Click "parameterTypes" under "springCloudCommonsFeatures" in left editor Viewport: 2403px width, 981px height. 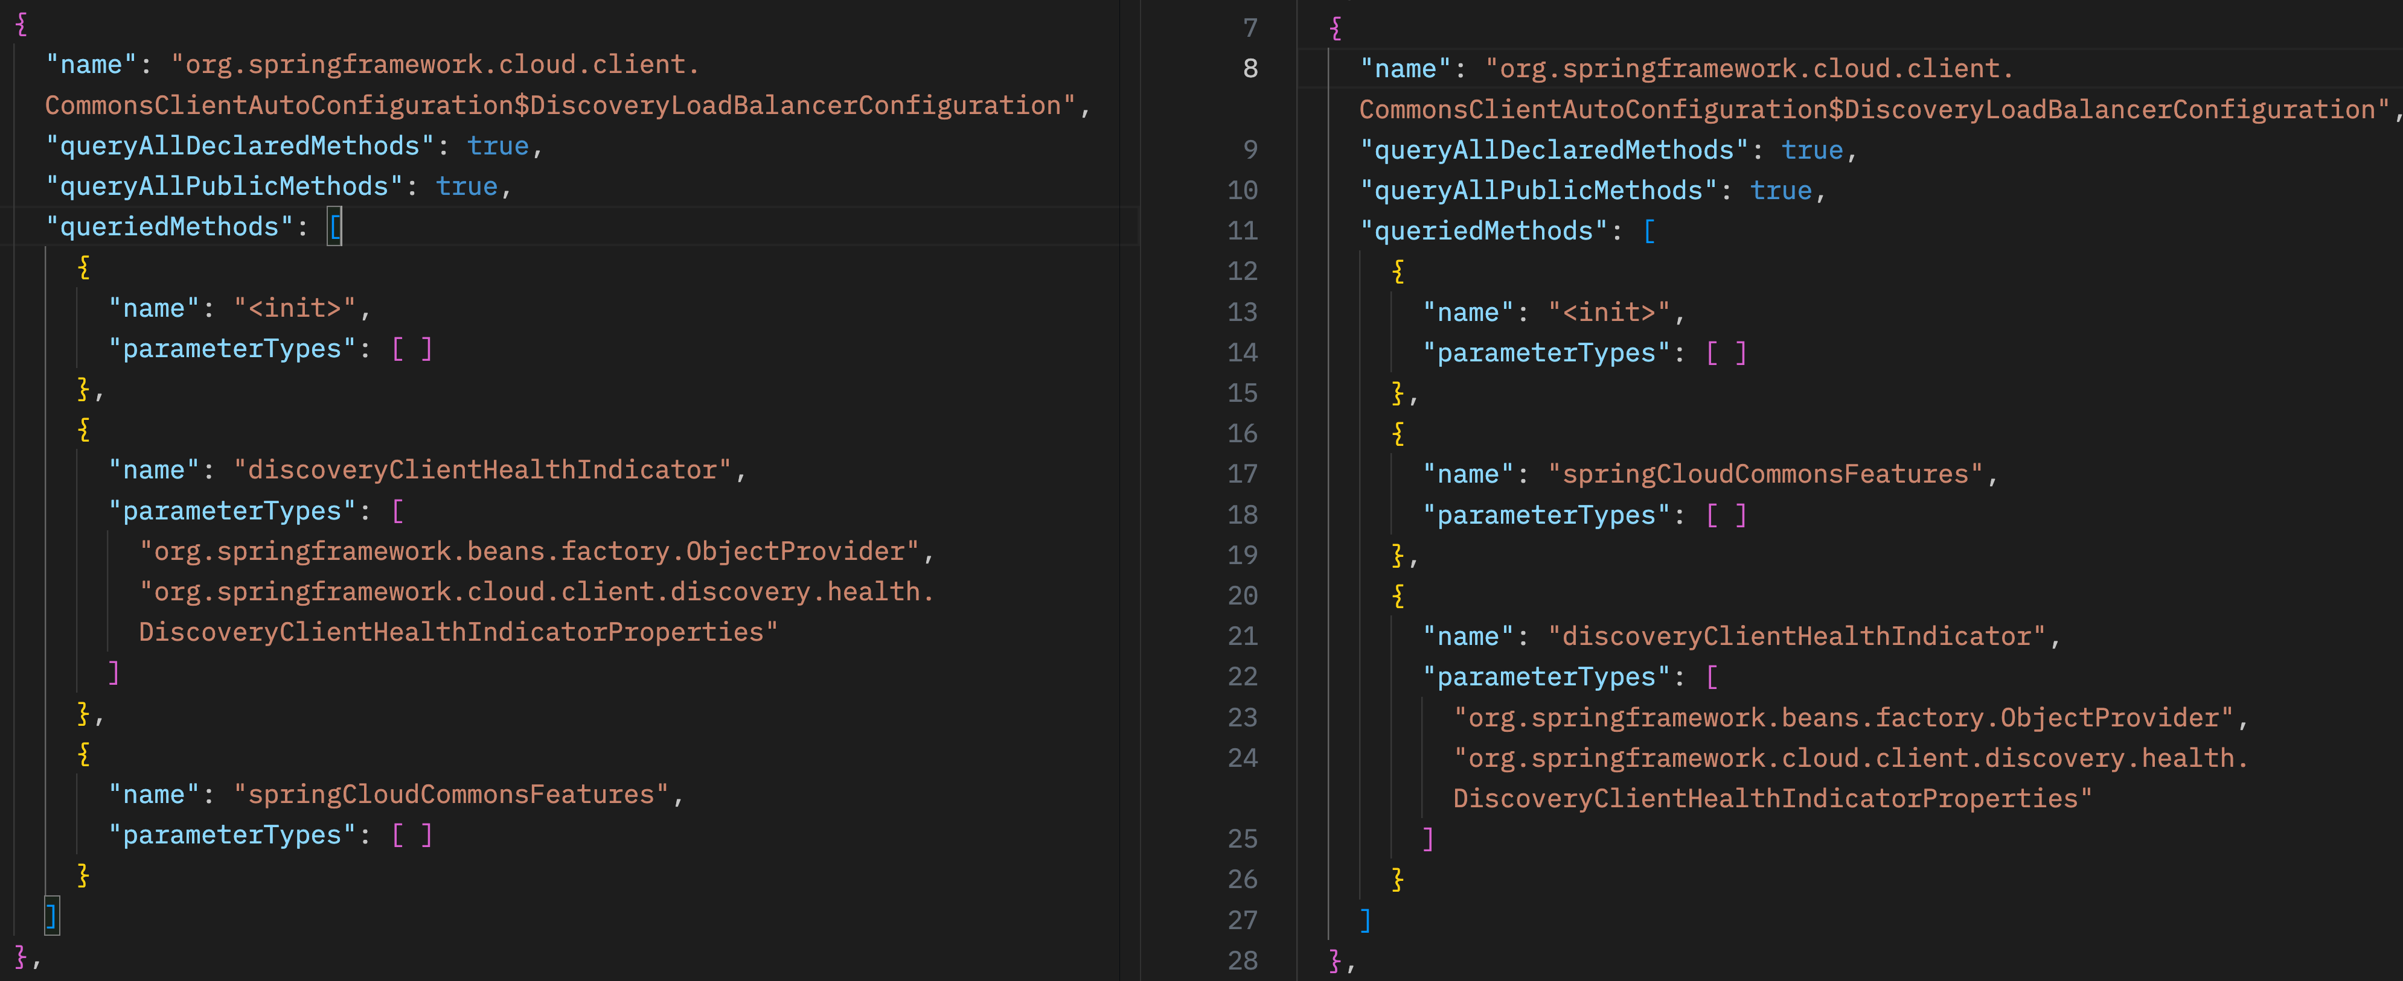coord(232,834)
